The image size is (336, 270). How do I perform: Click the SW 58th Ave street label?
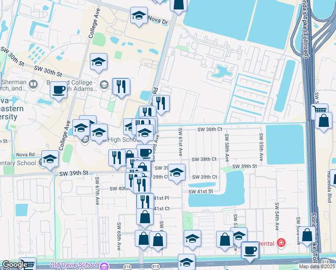227,148
